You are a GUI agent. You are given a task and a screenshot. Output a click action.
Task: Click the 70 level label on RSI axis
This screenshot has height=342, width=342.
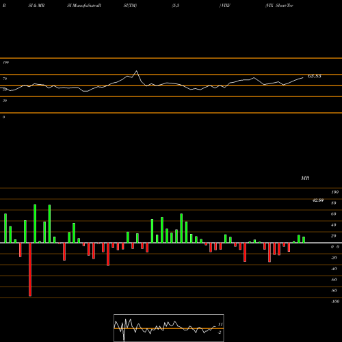5,79
